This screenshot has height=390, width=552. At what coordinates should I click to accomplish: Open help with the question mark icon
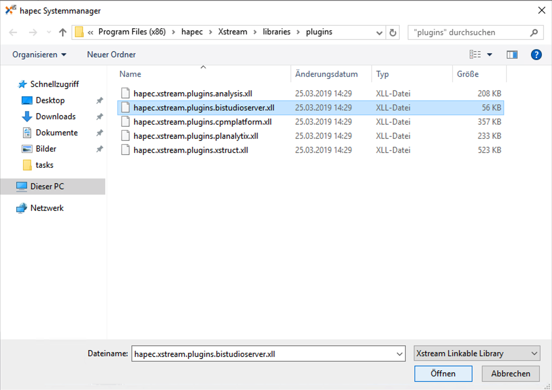tap(536, 55)
